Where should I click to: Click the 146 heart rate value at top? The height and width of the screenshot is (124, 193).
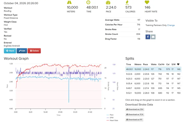[147, 7]
